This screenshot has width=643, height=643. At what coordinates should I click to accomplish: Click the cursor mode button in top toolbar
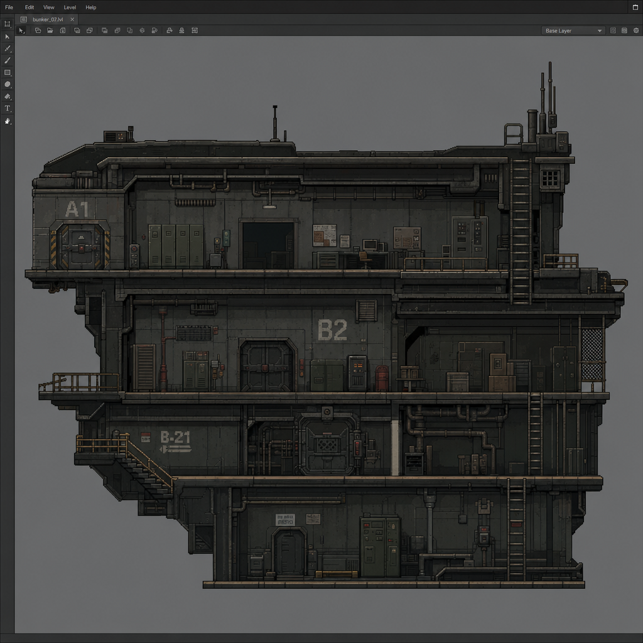click(21, 30)
